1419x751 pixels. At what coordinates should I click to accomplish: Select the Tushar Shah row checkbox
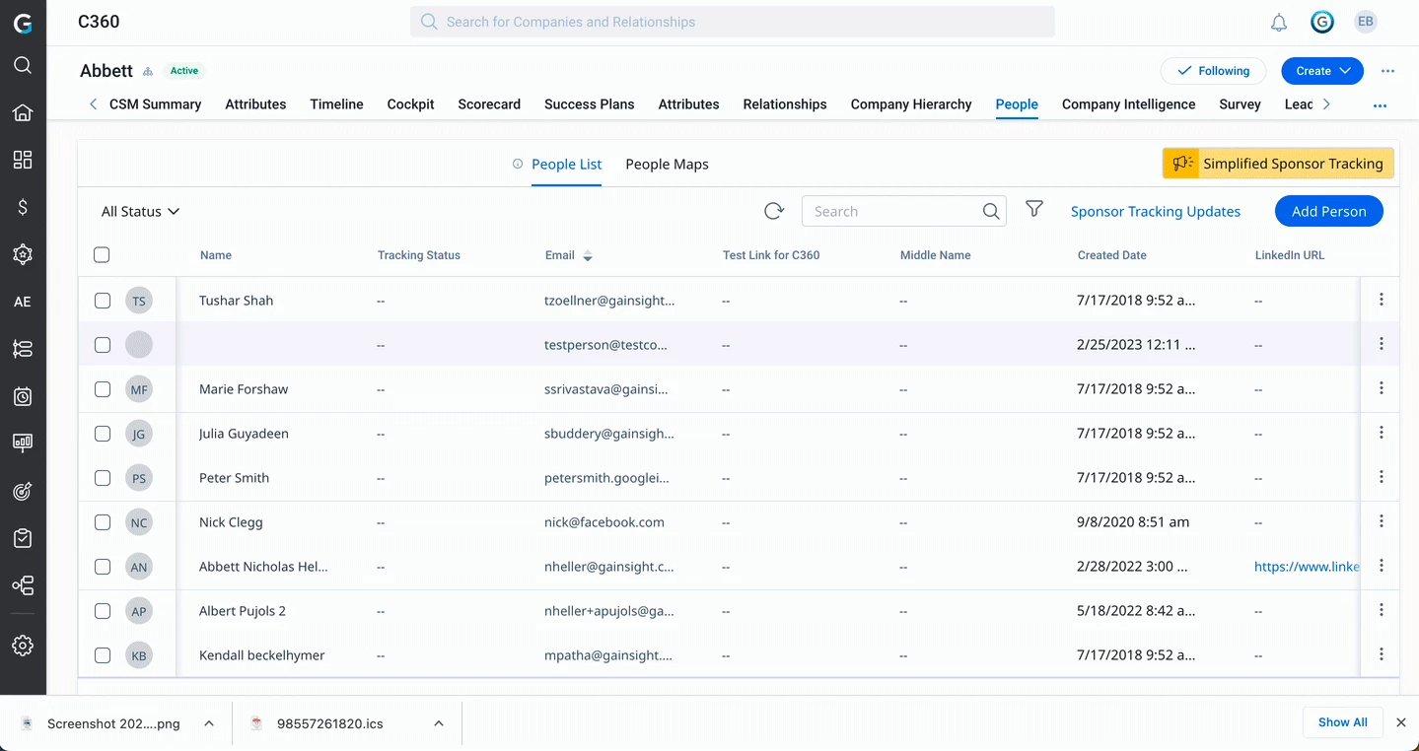point(103,301)
